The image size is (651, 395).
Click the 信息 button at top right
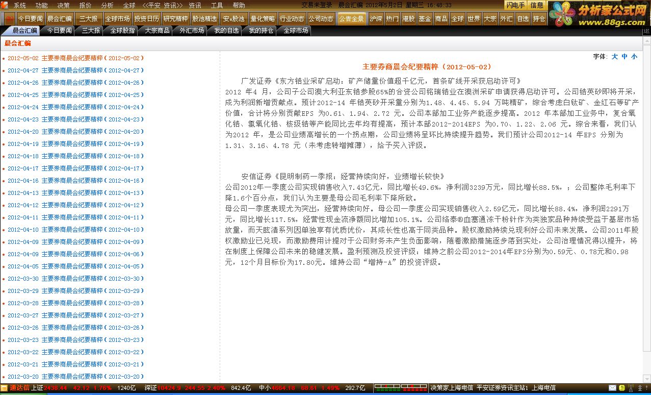click(x=537, y=5)
